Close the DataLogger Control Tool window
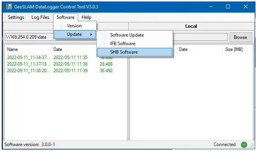This screenshot has height=151, width=256. (246, 7)
